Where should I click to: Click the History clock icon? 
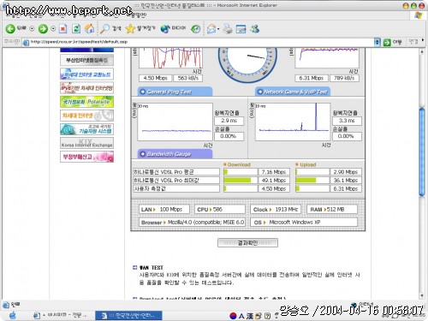point(196,28)
